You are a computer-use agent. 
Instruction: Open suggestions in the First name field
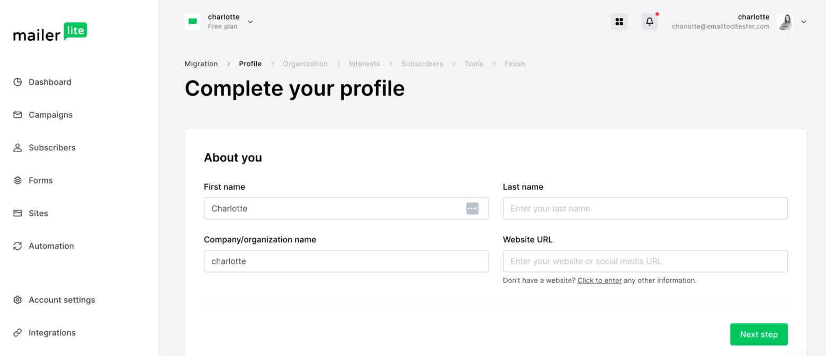(472, 208)
